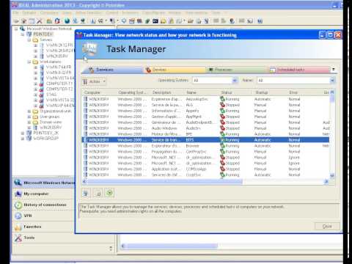Select the COMSysApp service row
352x264 pixels.
(x=205, y=169)
